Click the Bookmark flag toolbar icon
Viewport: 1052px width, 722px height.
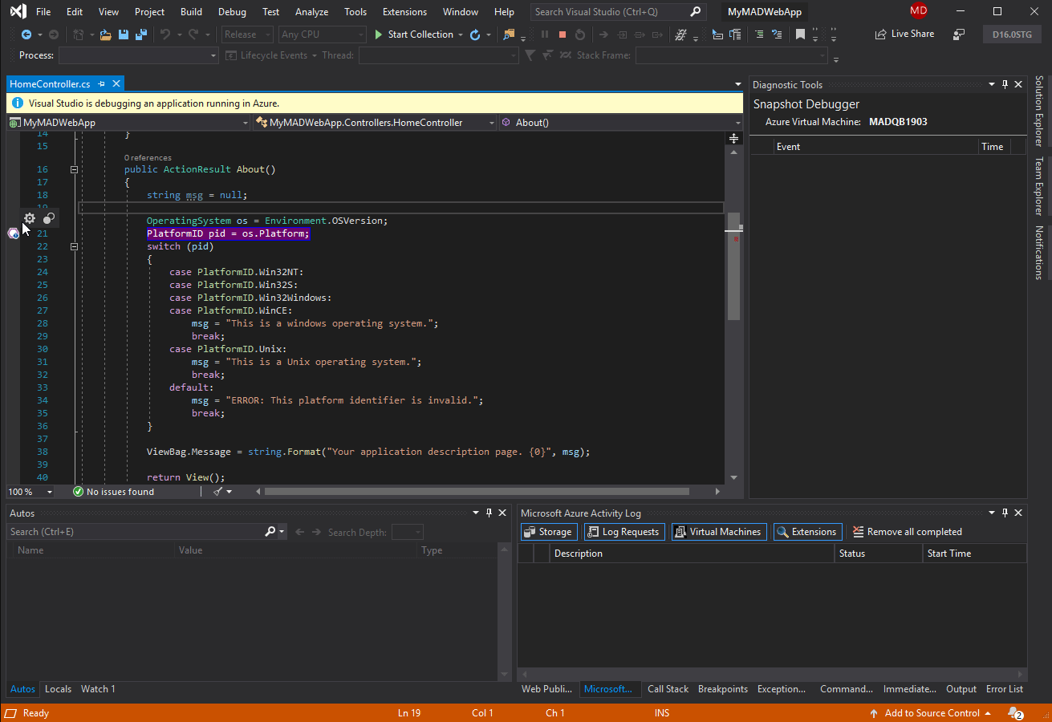click(x=800, y=34)
